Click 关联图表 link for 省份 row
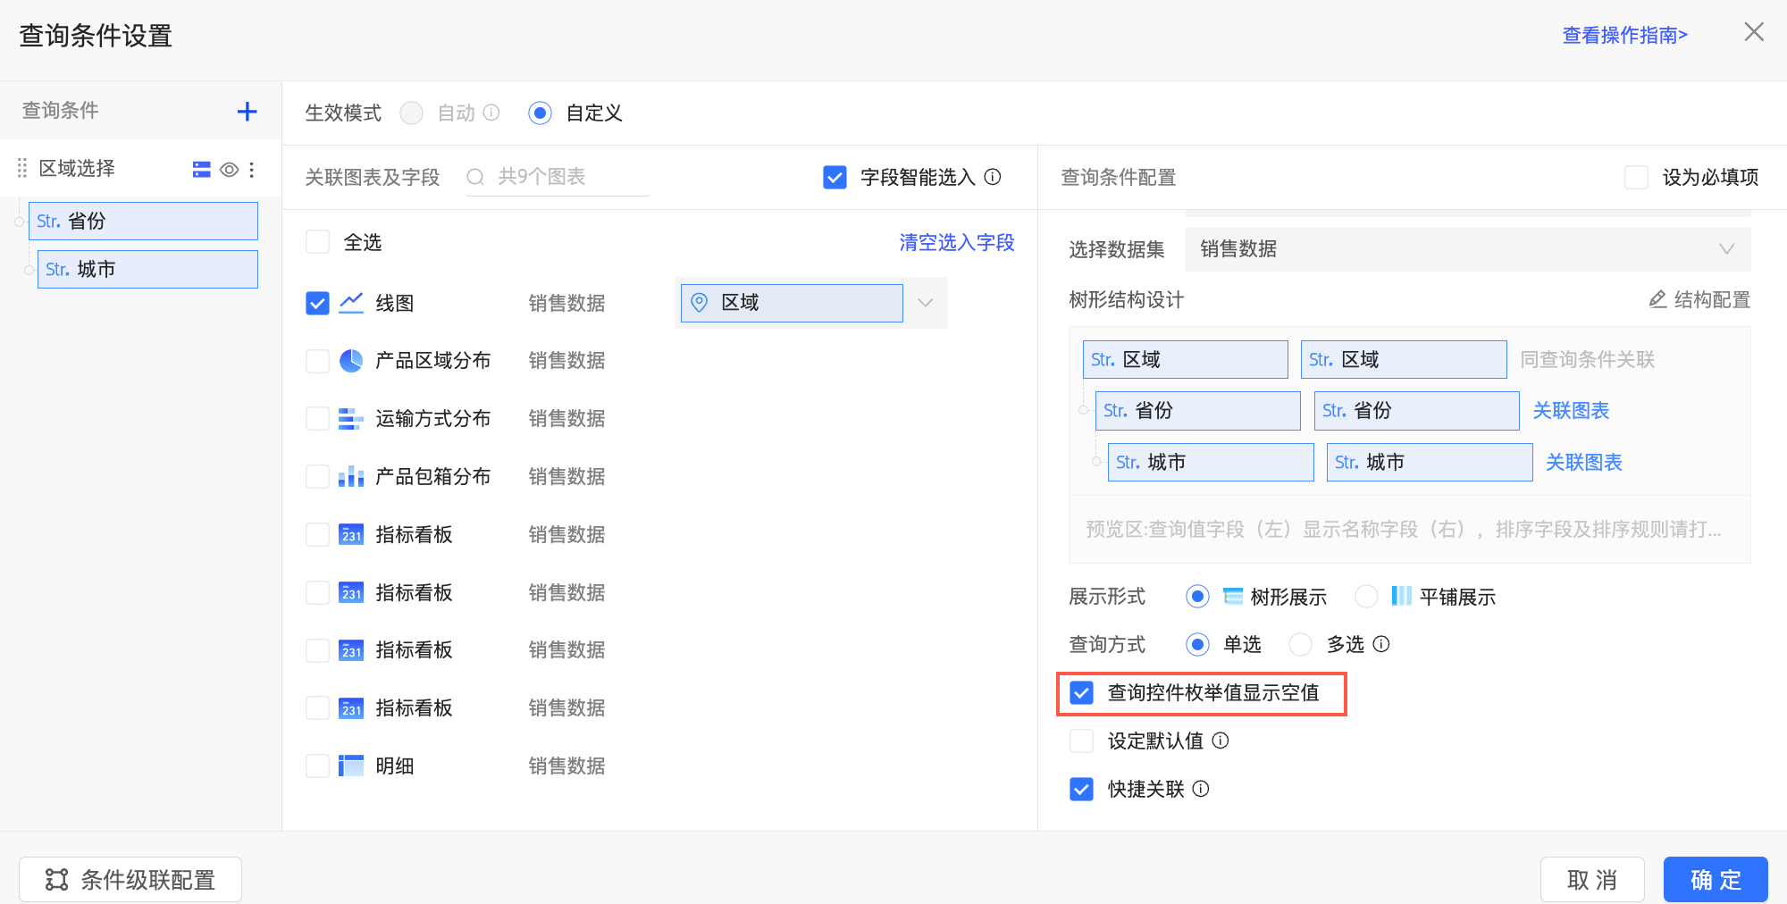The width and height of the screenshot is (1787, 904). 1571,411
